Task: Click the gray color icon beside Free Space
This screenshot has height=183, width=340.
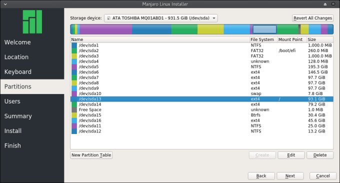Action: tap(74, 109)
